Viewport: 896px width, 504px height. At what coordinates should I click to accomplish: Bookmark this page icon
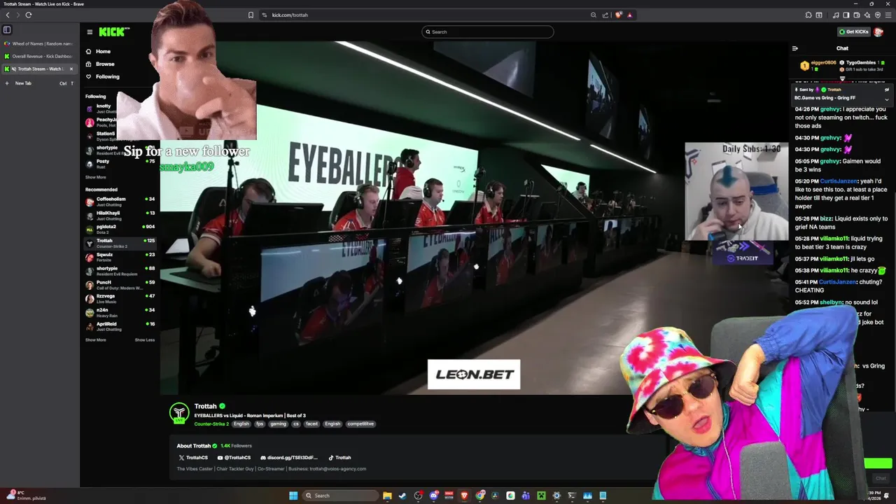coord(251,15)
